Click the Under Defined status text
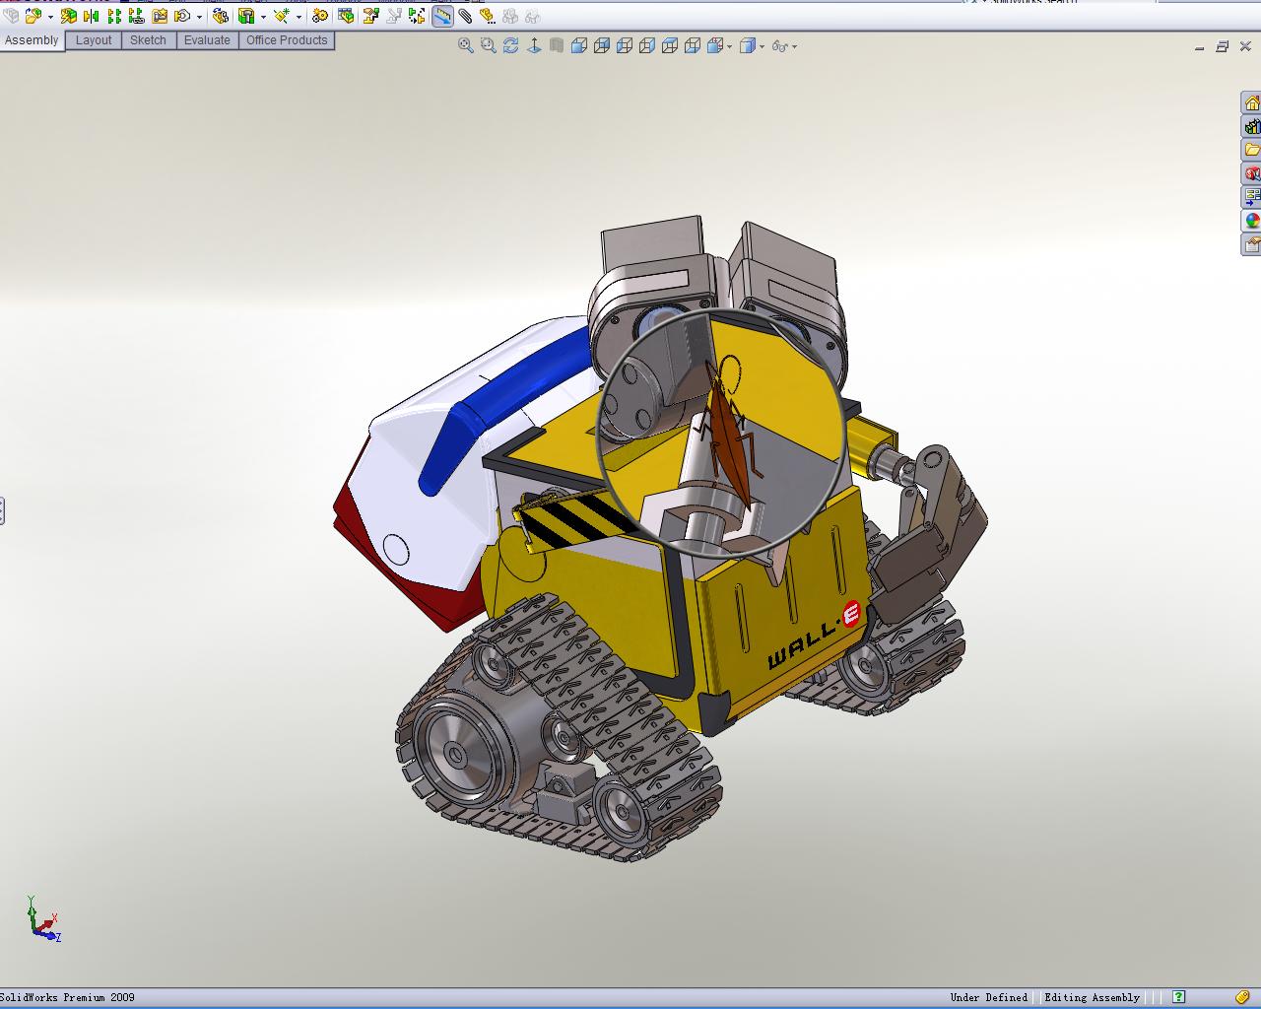 click(x=988, y=997)
